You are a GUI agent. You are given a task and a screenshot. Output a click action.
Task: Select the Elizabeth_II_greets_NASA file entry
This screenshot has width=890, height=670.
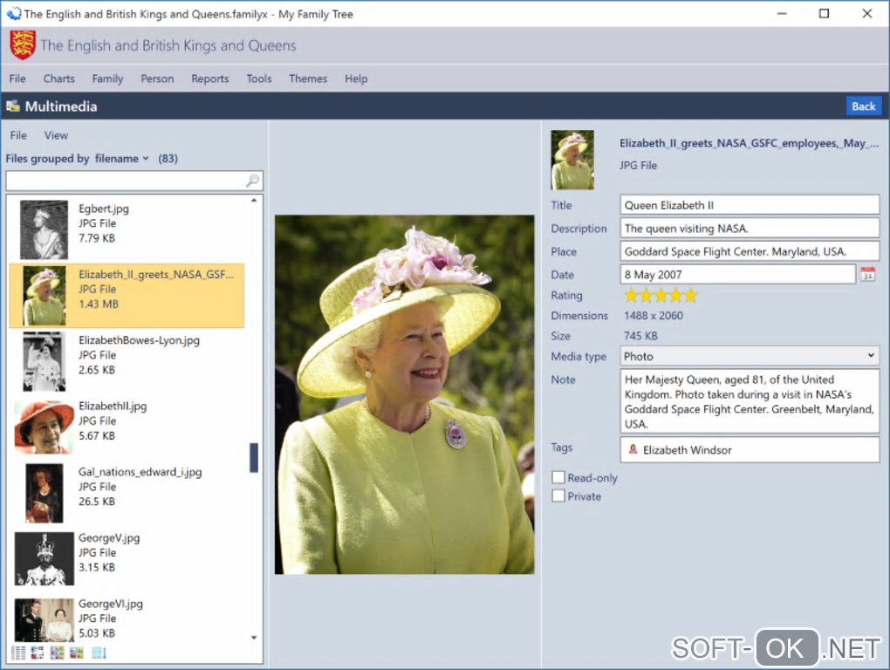pyautogui.click(x=127, y=296)
